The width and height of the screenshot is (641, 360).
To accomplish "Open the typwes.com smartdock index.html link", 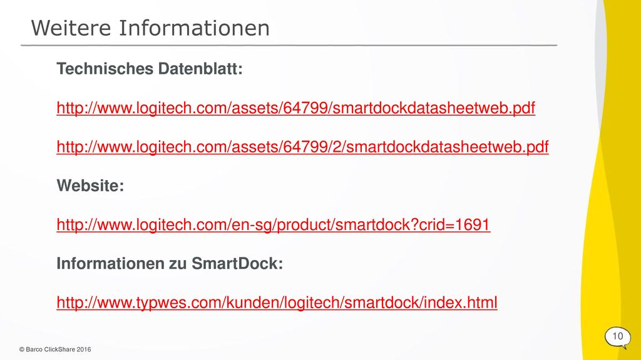I will (x=277, y=303).
